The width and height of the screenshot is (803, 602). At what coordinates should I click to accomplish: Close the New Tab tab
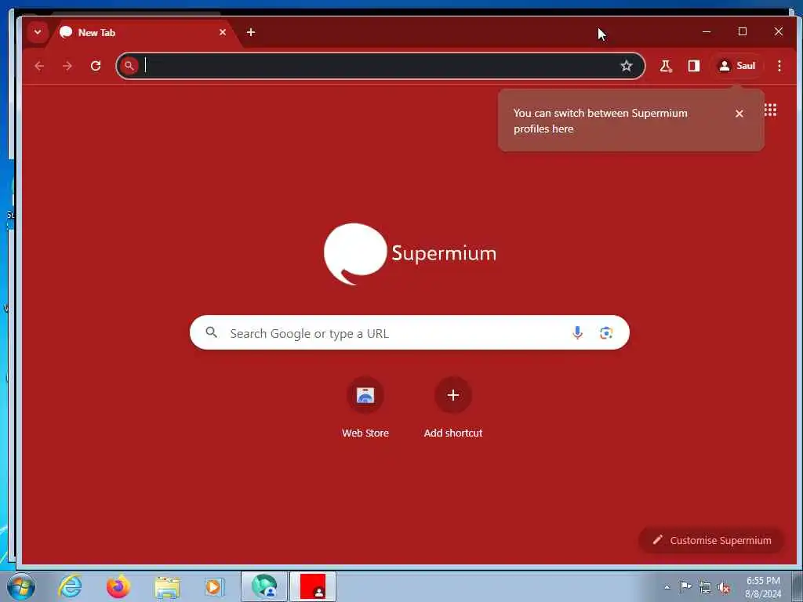pyautogui.click(x=223, y=32)
